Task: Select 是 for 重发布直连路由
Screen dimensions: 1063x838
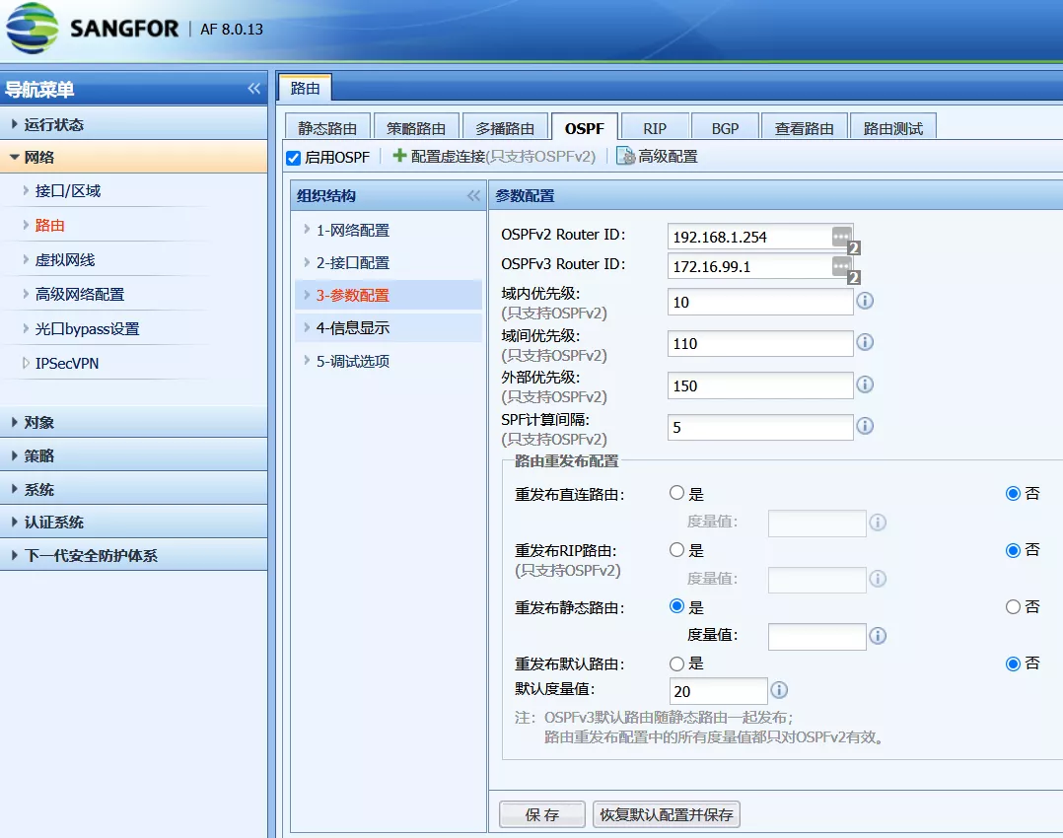Action: (x=676, y=494)
